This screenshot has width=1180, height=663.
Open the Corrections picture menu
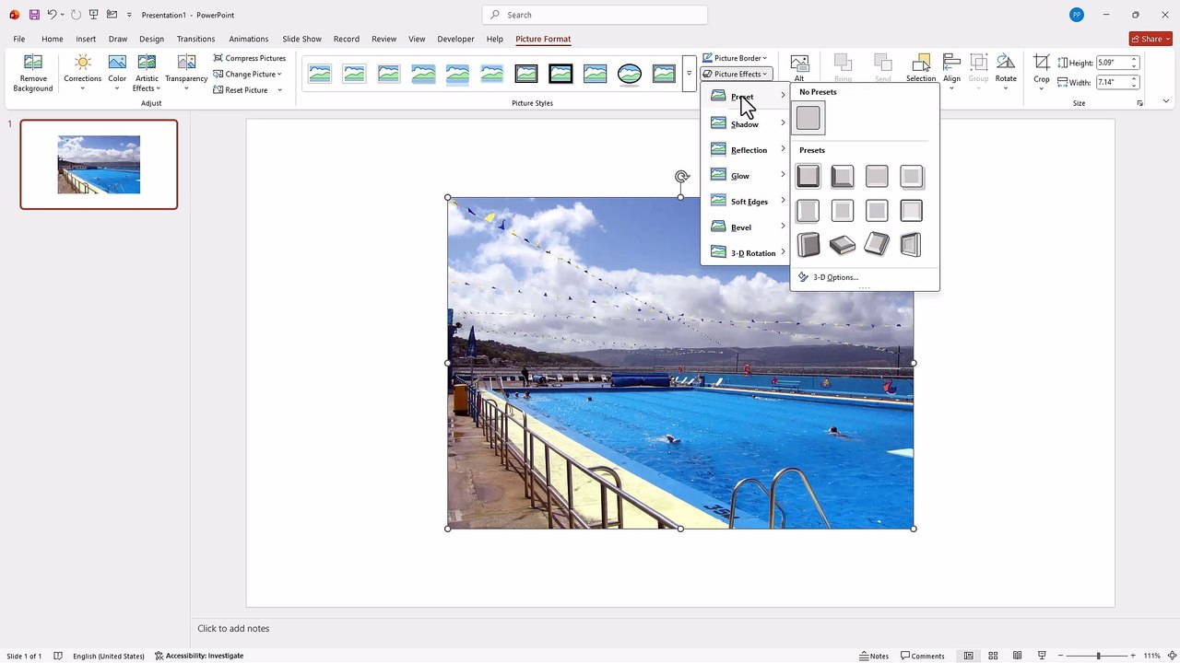point(82,73)
